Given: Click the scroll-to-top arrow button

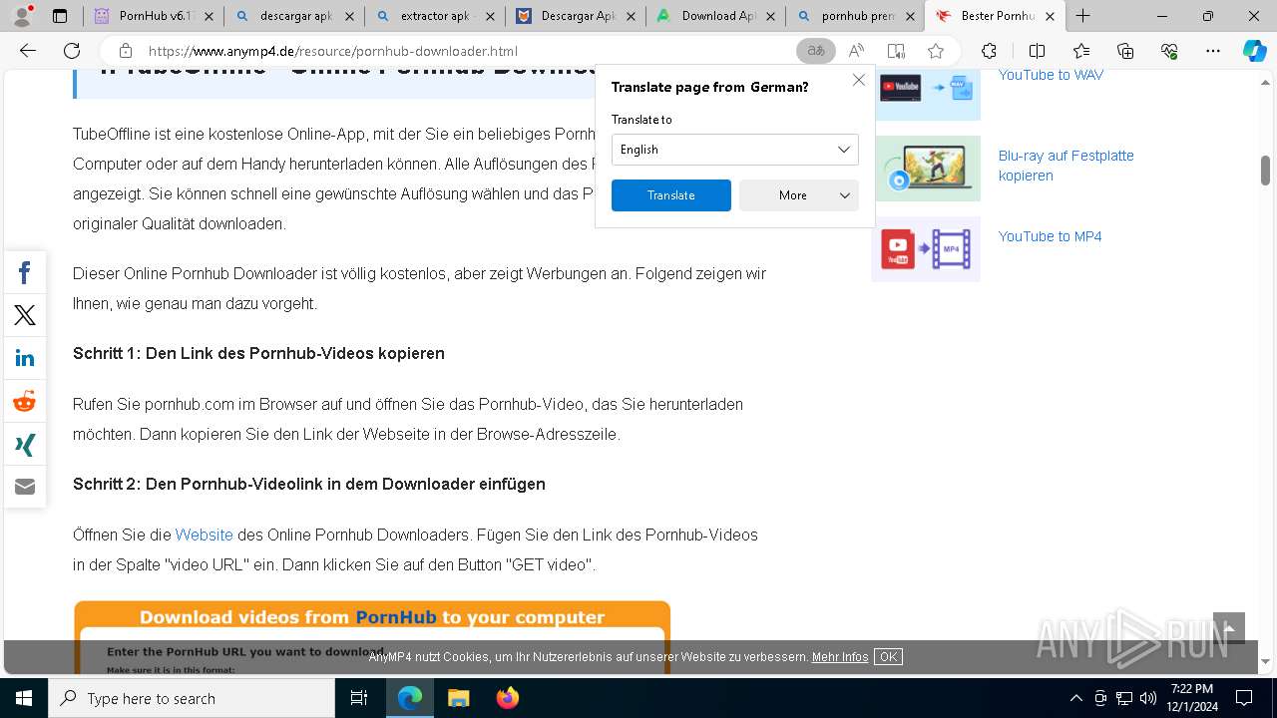Looking at the screenshot, I should pyautogui.click(x=1228, y=628).
